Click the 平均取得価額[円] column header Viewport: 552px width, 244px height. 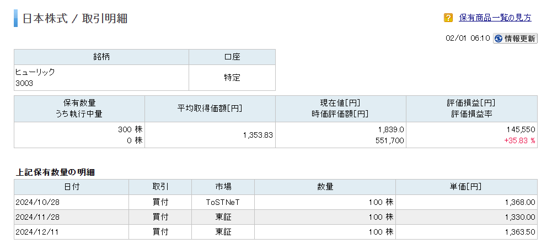coord(210,109)
